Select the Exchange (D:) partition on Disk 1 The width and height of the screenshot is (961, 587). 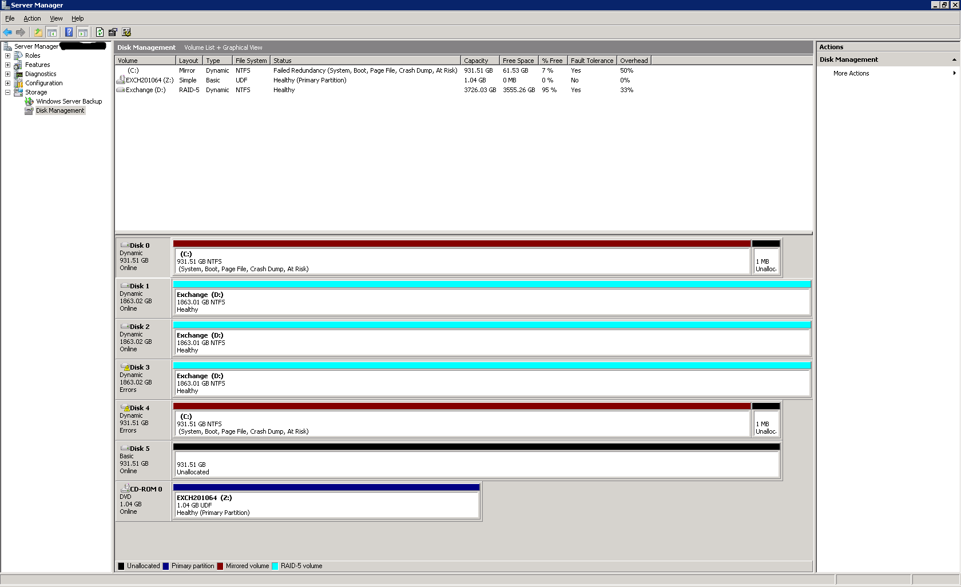pos(492,298)
